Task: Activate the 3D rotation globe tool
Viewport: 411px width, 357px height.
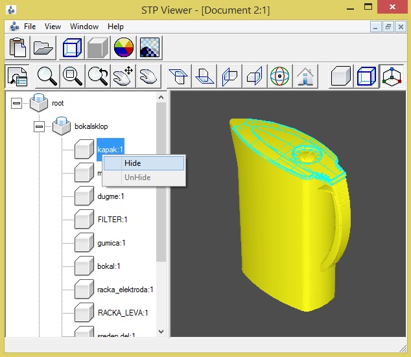Action: [x=279, y=76]
